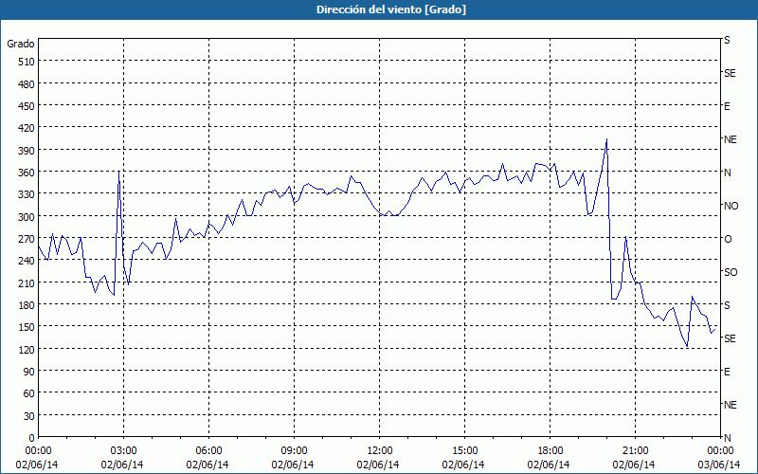Select the 12:00 x-axis time label
This screenshot has width=758, height=474.
[380, 451]
